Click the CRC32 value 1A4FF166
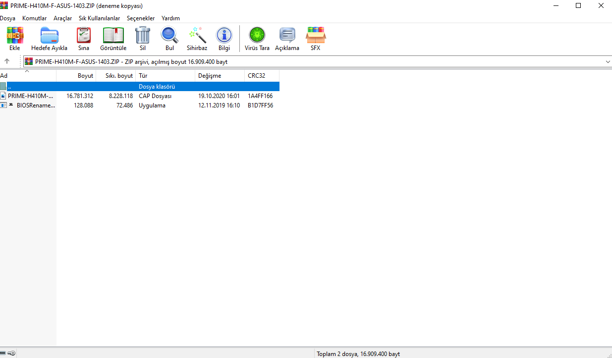The height and width of the screenshot is (358, 612). 260,96
